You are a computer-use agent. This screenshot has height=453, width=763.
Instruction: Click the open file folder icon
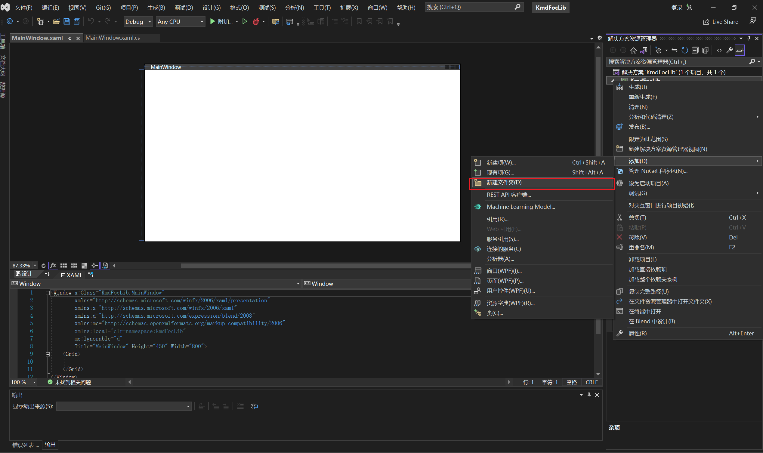click(x=56, y=21)
